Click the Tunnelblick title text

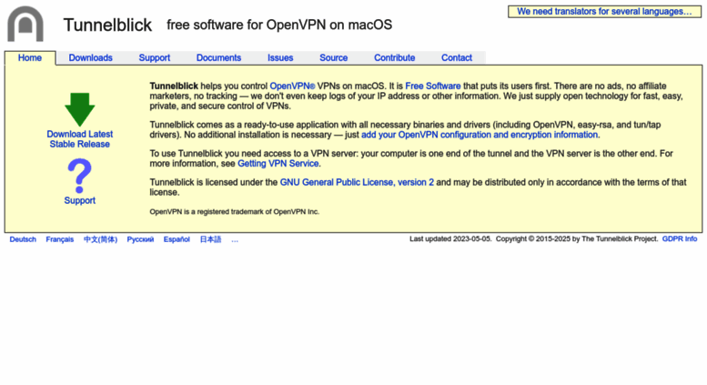(107, 25)
